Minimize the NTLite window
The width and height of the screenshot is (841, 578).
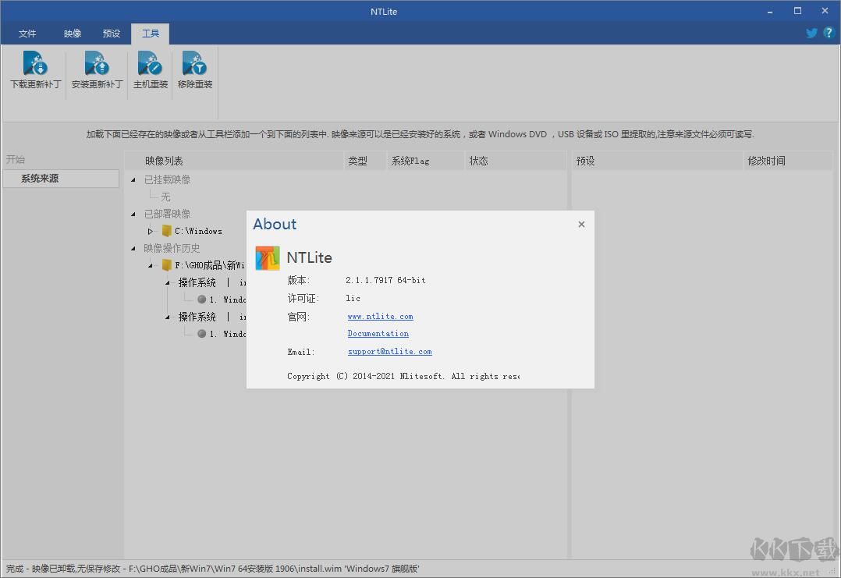click(x=770, y=11)
